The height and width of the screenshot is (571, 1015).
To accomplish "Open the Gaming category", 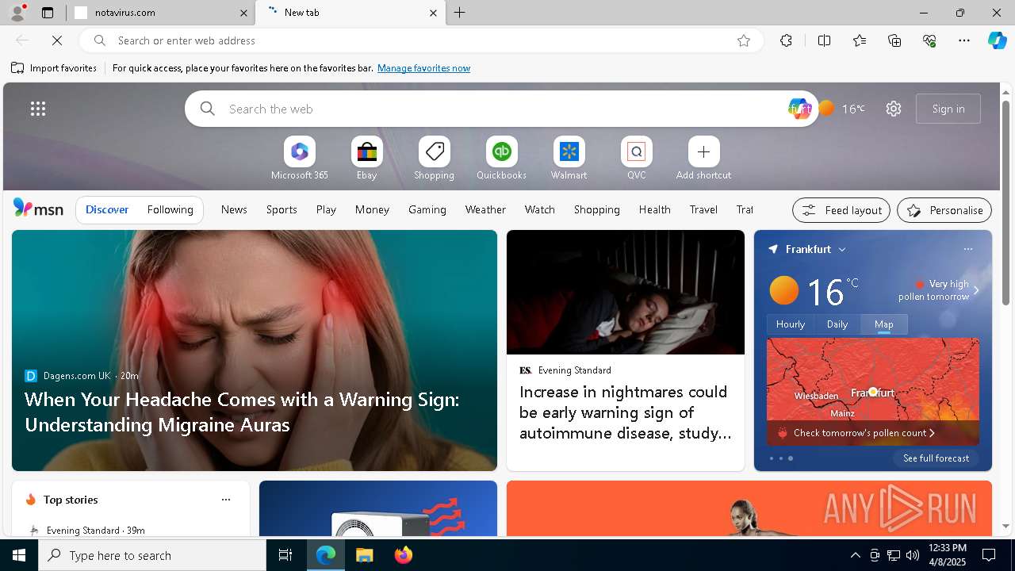I will 427,209.
